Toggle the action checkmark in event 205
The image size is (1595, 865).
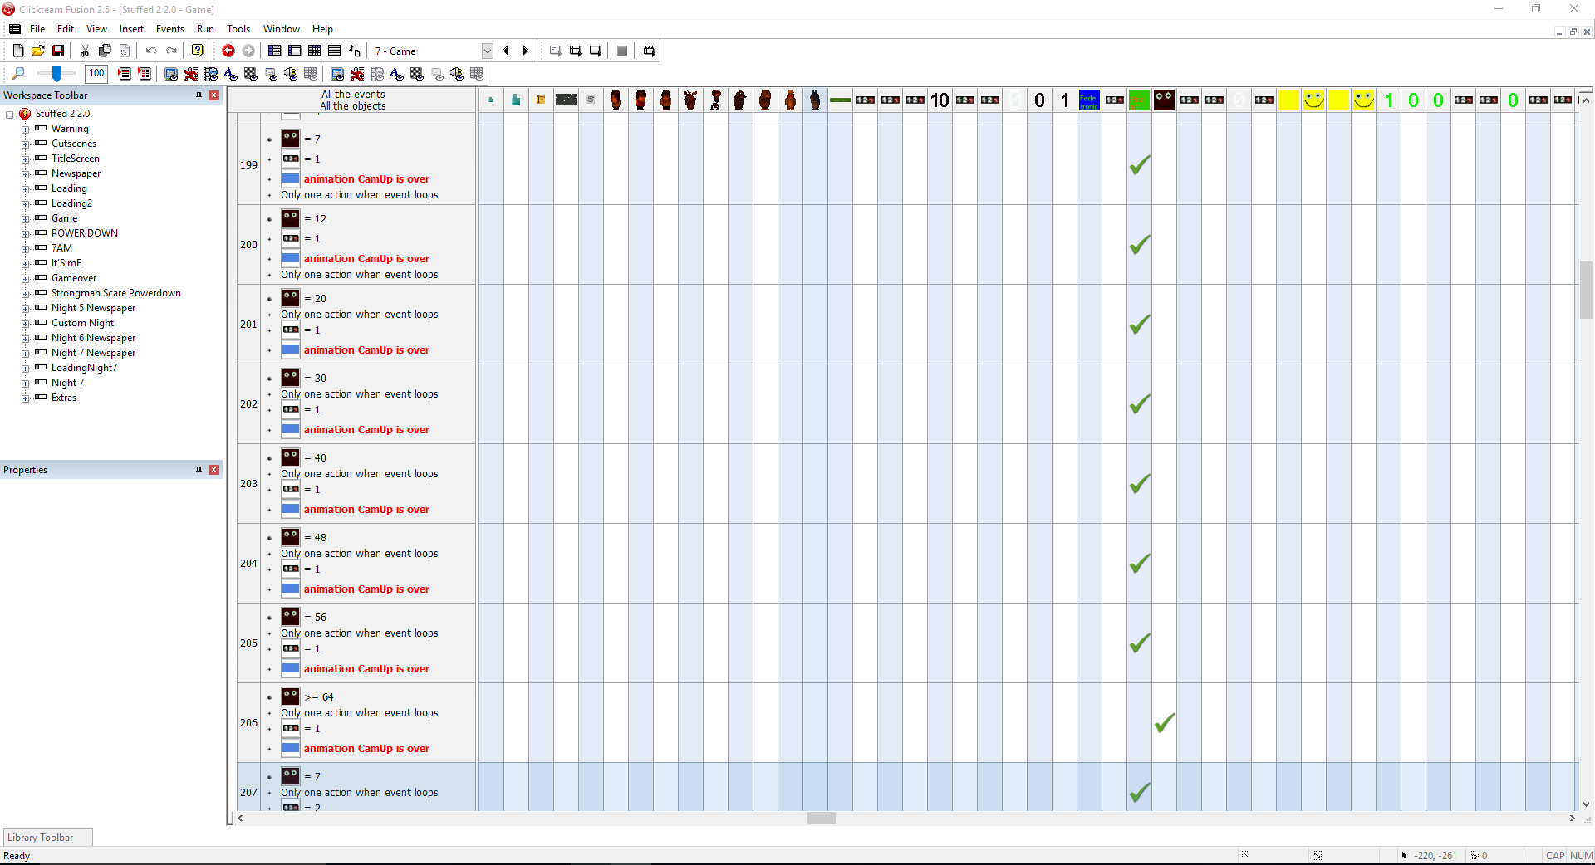(1140, 643)
